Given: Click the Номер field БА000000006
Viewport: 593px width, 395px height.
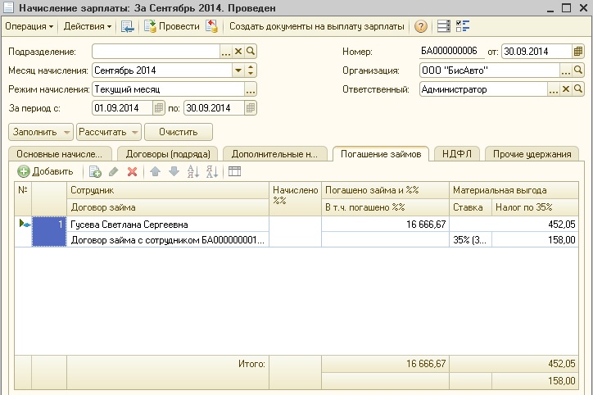Looking at the screenshot, I should coord(451,51).
